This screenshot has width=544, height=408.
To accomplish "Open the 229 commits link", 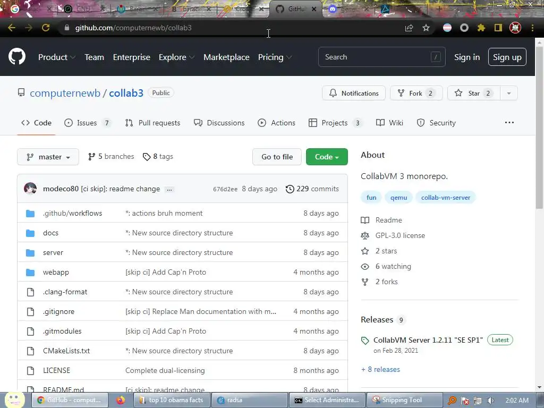I will coord(312,189).
